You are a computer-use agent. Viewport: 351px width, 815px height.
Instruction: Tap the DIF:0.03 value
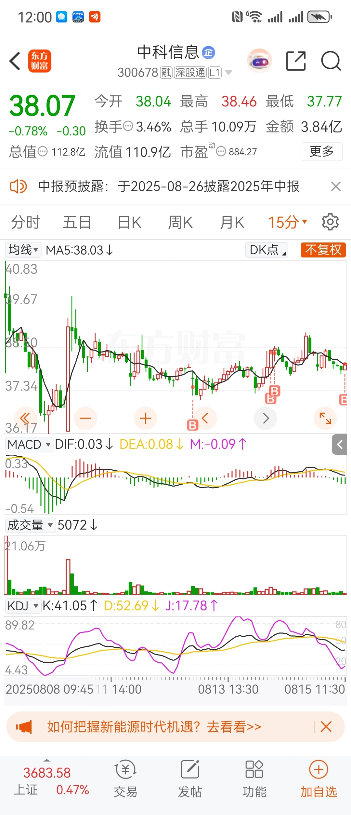(x=84, y=444)
